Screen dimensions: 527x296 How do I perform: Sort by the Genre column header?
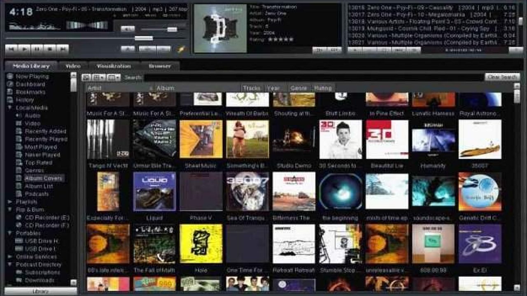click(299, 88)
